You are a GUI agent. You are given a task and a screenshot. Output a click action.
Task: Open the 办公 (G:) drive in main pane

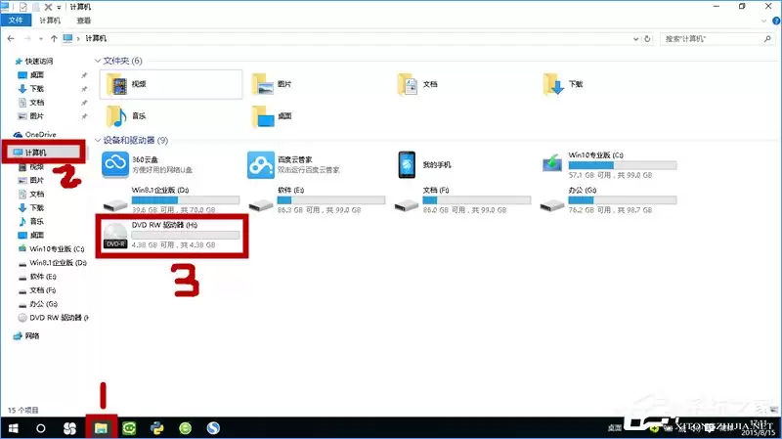[608, 199]
